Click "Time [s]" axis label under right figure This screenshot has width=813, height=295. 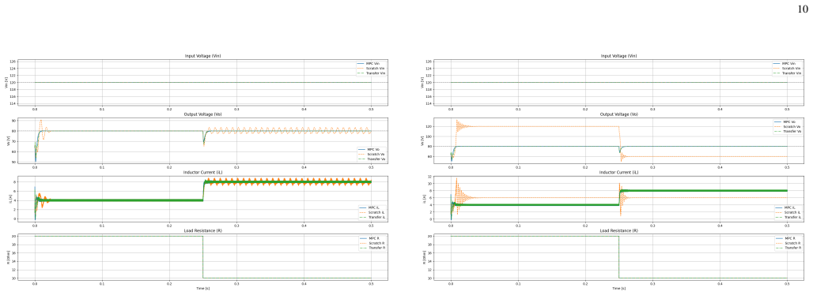coord(619,288)
